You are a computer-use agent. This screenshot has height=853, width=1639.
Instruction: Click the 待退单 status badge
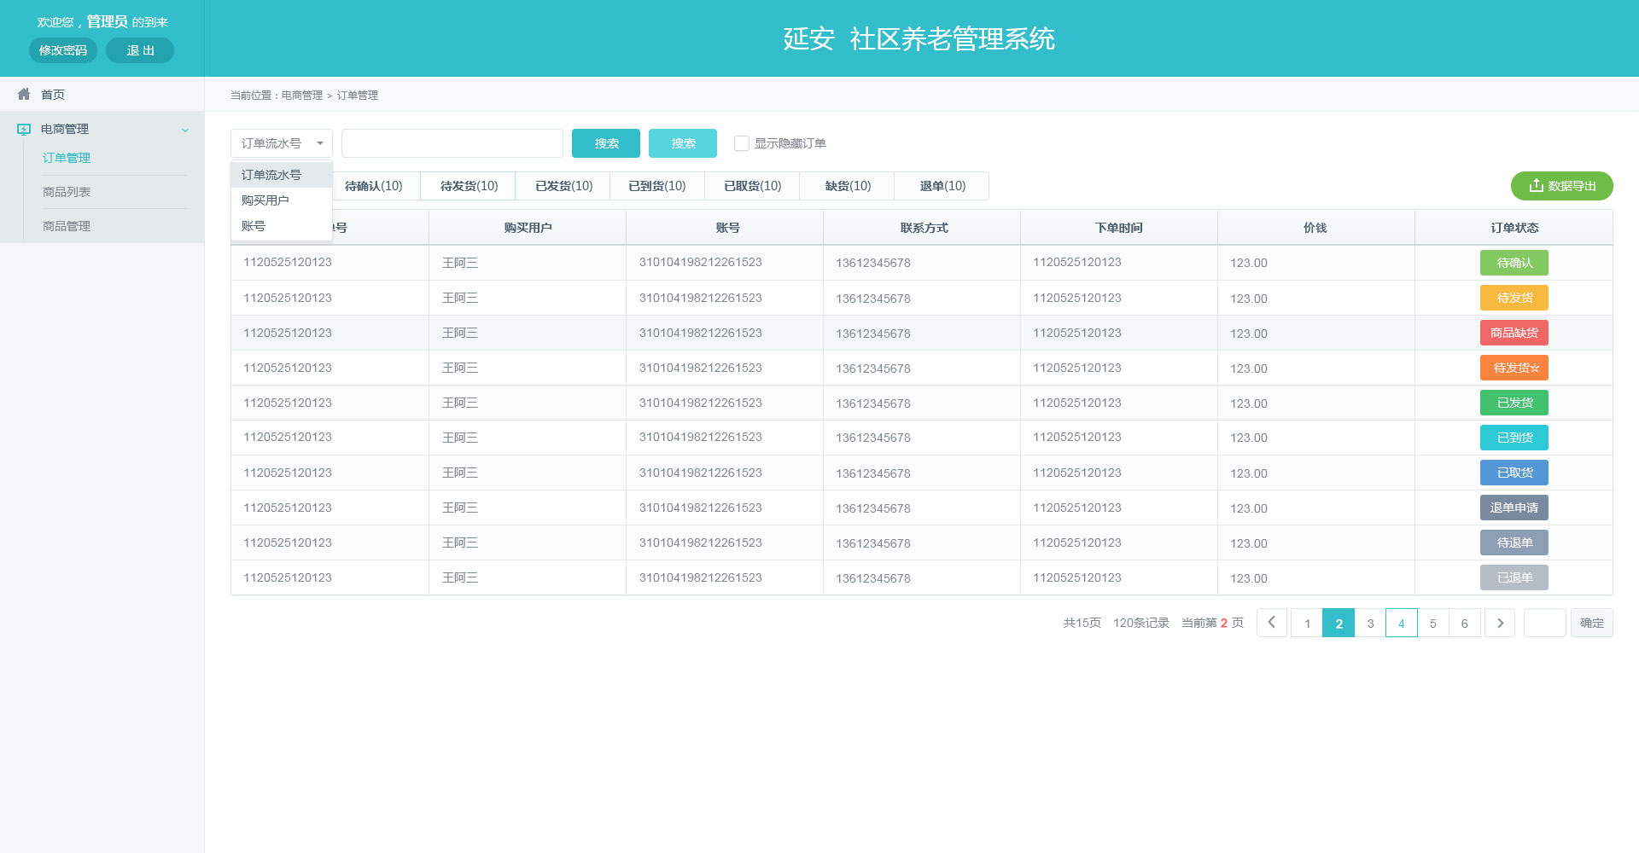(1514, 543)
